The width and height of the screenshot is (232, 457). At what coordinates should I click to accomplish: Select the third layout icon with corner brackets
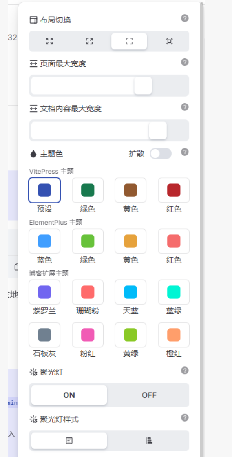tap(129, 42)
